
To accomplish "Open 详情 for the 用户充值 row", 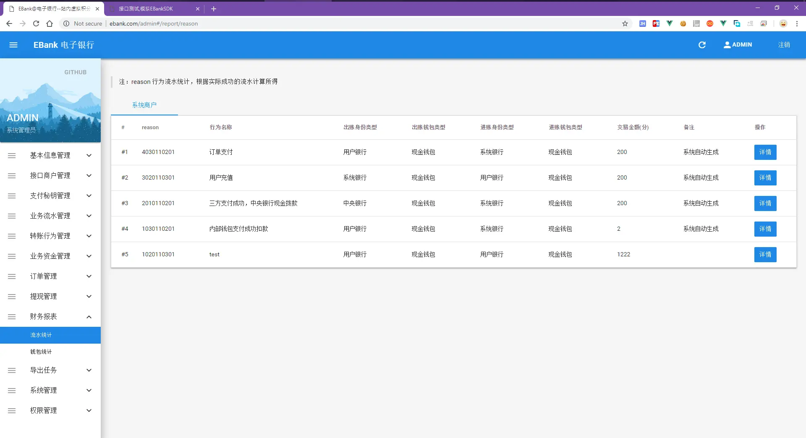I will click(765, 178).
